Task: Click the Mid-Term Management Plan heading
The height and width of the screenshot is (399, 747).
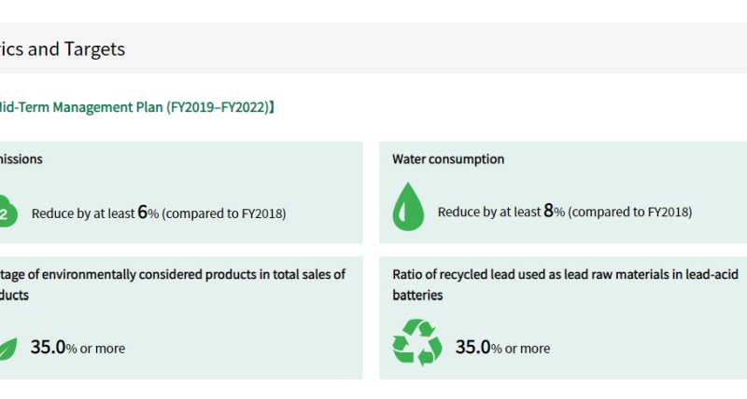Action: pos(137,107)
